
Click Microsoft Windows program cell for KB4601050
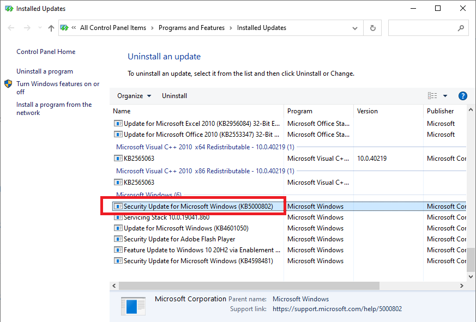tap(315, 228)
